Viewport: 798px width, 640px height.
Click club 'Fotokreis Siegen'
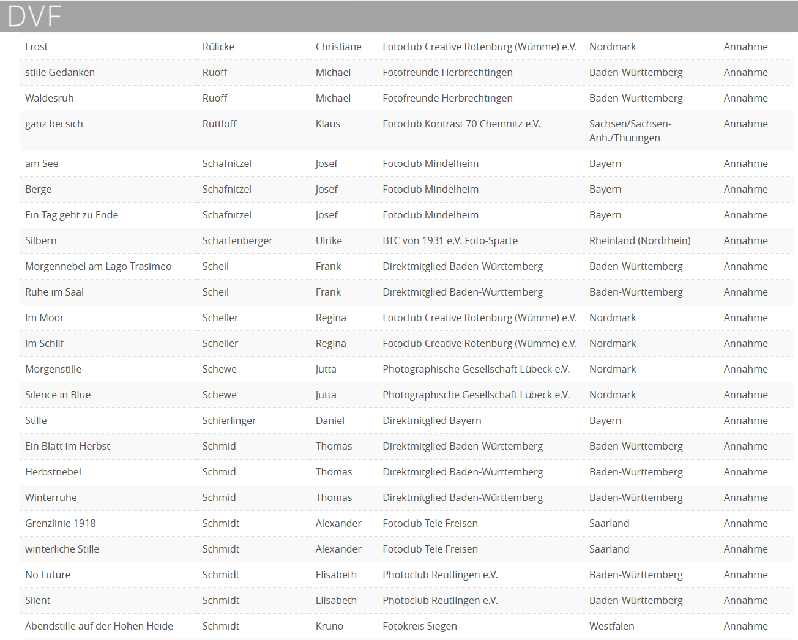point(420,626)
